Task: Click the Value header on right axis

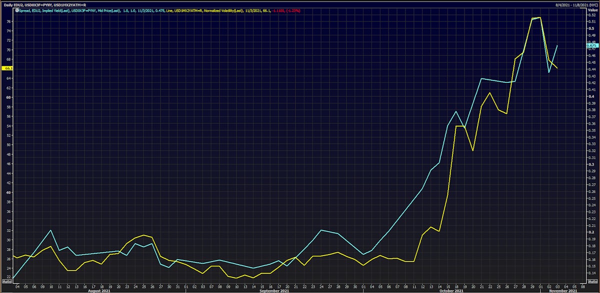Action: pyautogui.click(x=592, y=9)
